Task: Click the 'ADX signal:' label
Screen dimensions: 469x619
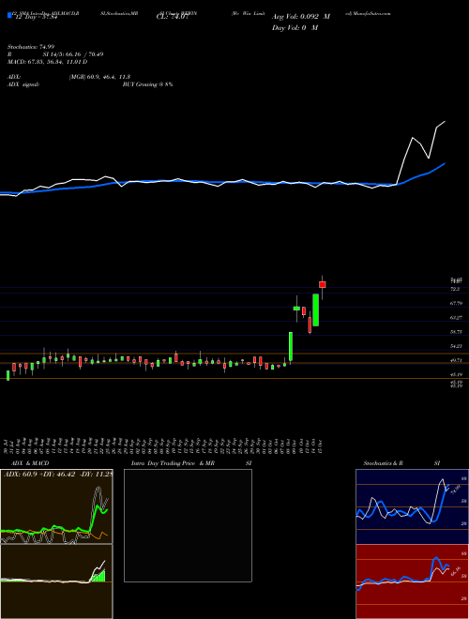Action: [x=23, y=84]
